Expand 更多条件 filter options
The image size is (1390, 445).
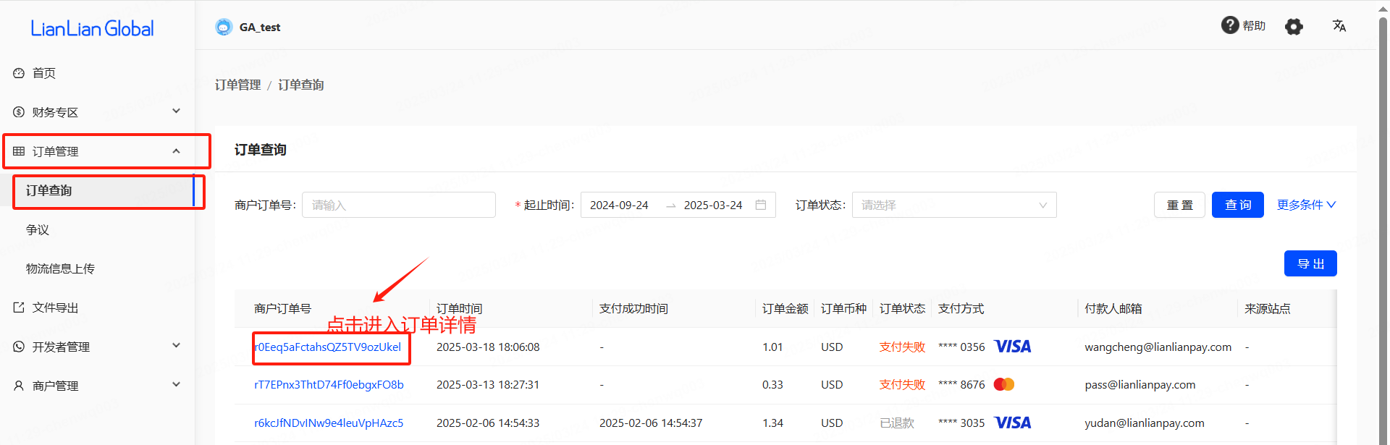coord(1306,205)
